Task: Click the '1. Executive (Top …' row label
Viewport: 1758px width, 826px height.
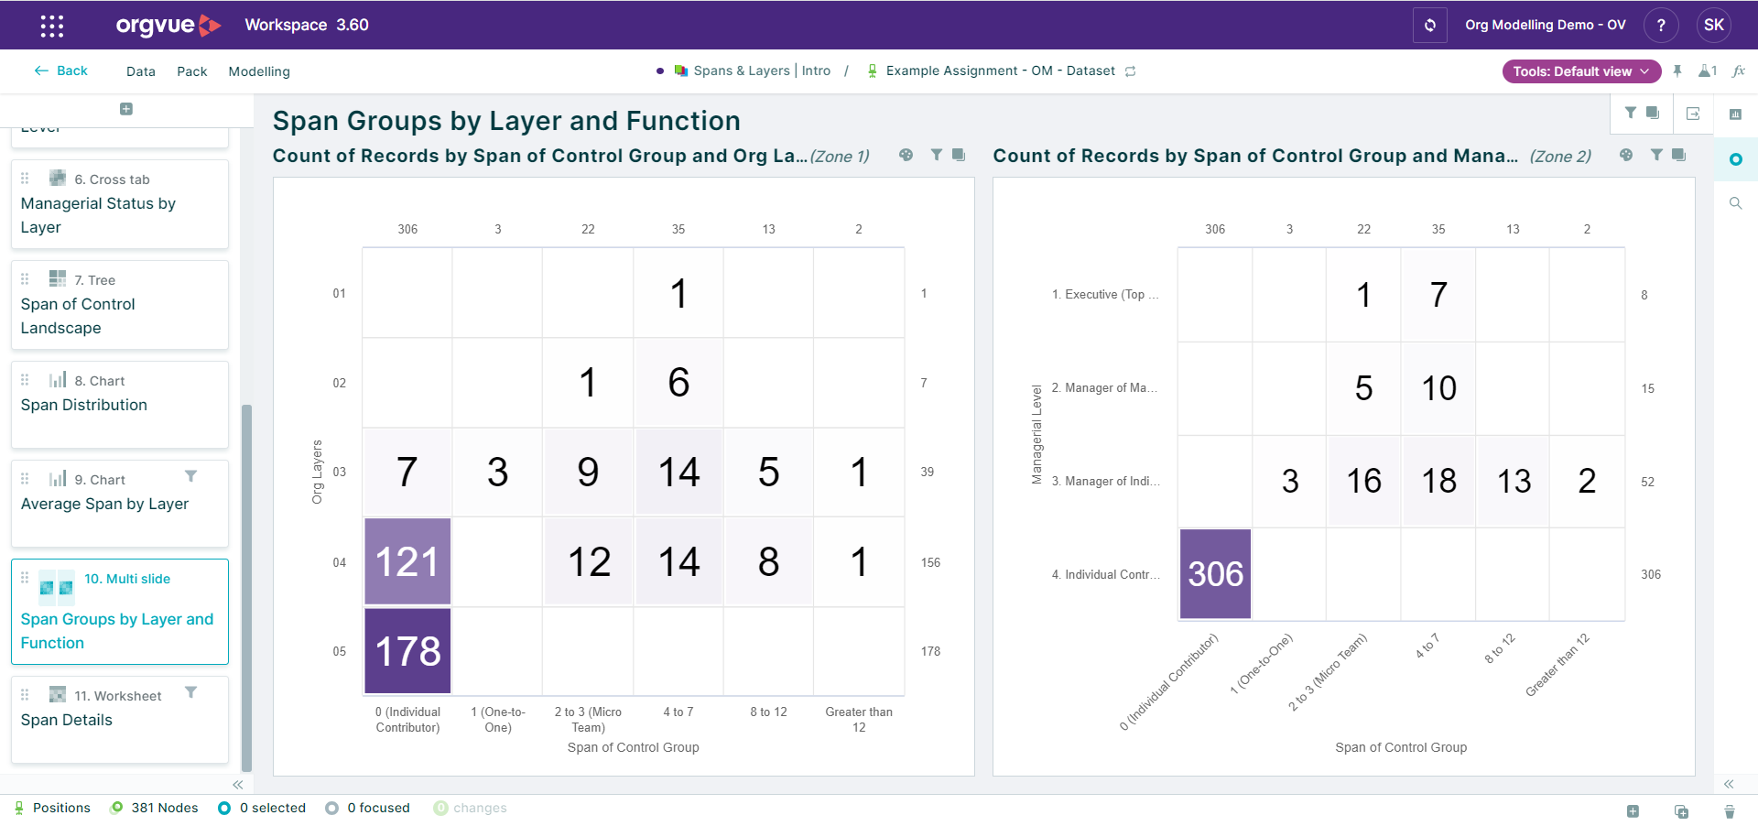Action: tap(1105, 294)
